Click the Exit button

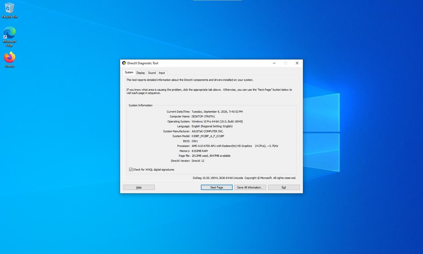point(284,188)
